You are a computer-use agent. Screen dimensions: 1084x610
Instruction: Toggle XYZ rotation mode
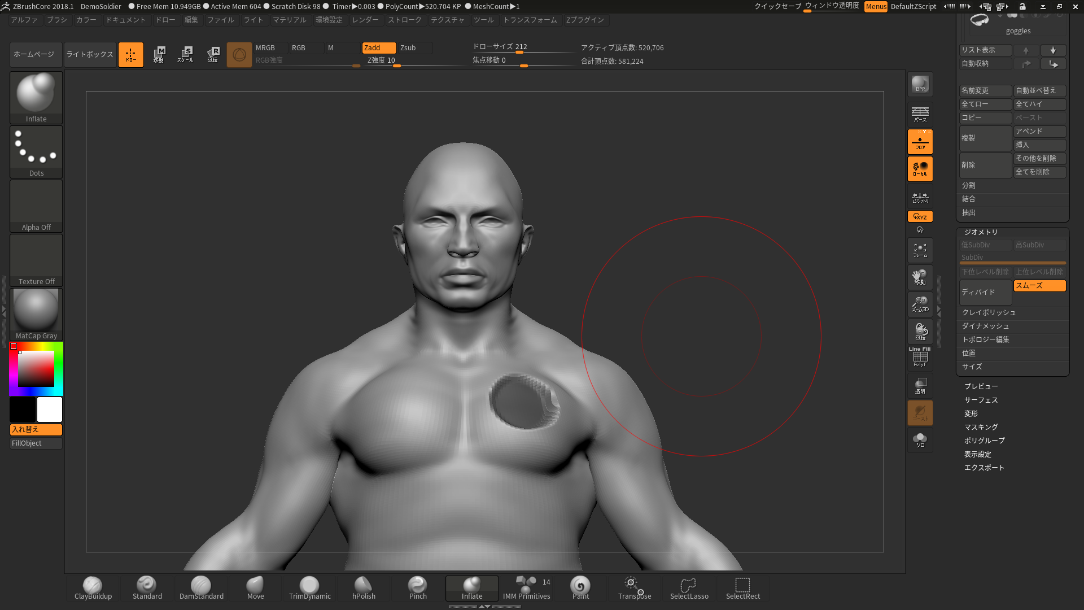920,216
